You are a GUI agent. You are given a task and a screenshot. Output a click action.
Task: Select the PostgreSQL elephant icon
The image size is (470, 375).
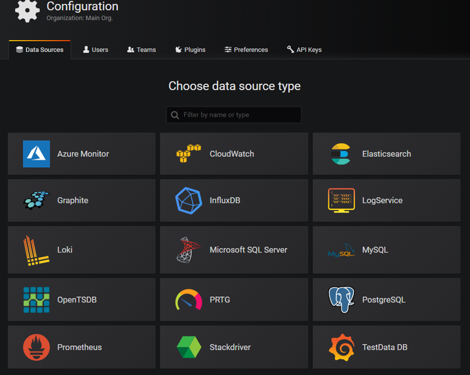pyautogui.click(x=341, y=299)
